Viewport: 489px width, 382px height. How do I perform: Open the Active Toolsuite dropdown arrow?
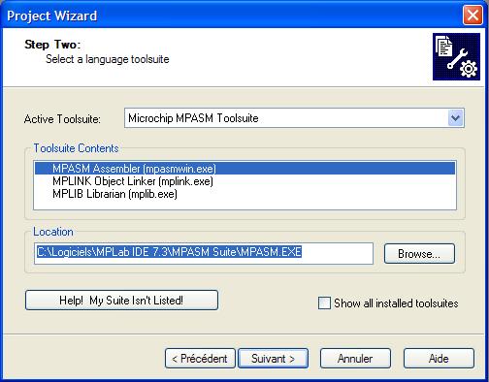click(x=455, y=118)
